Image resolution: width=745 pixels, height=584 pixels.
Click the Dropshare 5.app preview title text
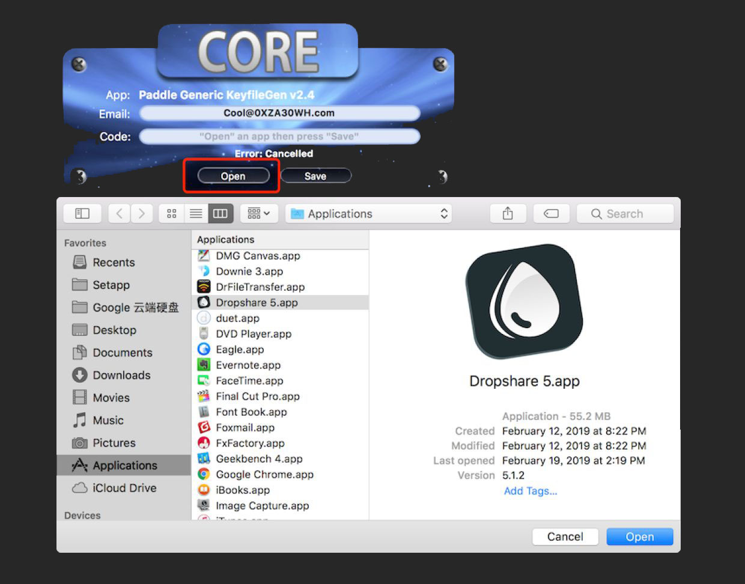[525, 382]
